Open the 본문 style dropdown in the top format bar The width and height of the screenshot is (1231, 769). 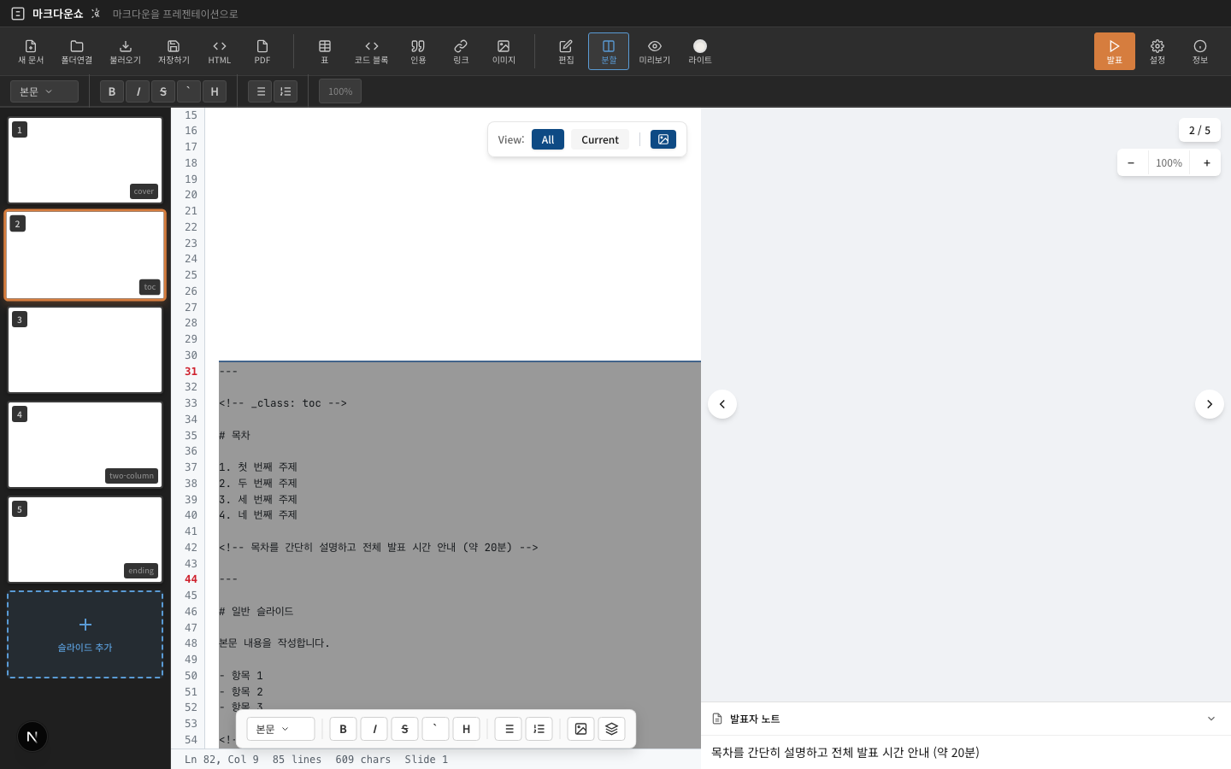(44, 91)
